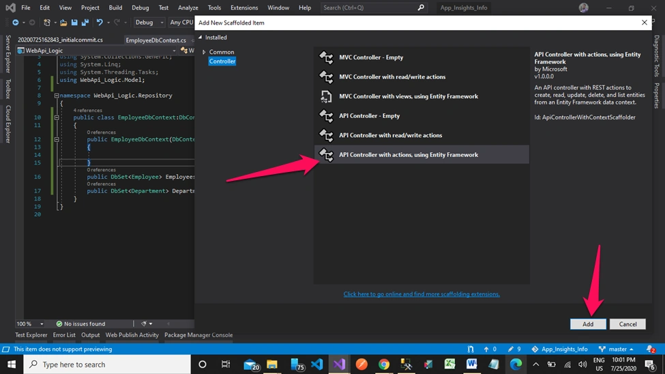
Task: Open Visual Studio Code from the taskbar
Action: (316, 364)
